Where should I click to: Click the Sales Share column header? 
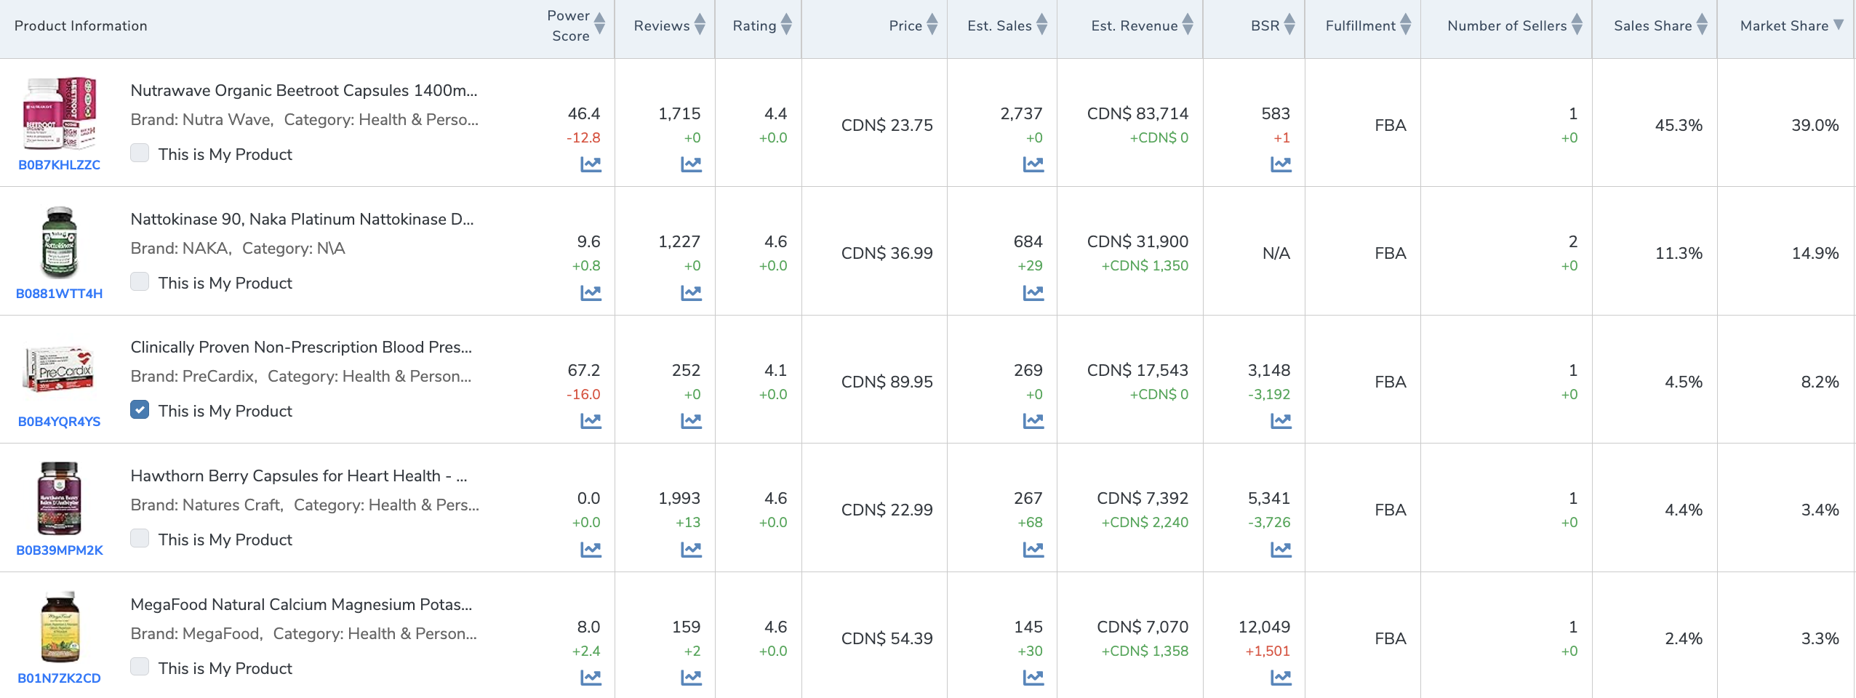1652,25
